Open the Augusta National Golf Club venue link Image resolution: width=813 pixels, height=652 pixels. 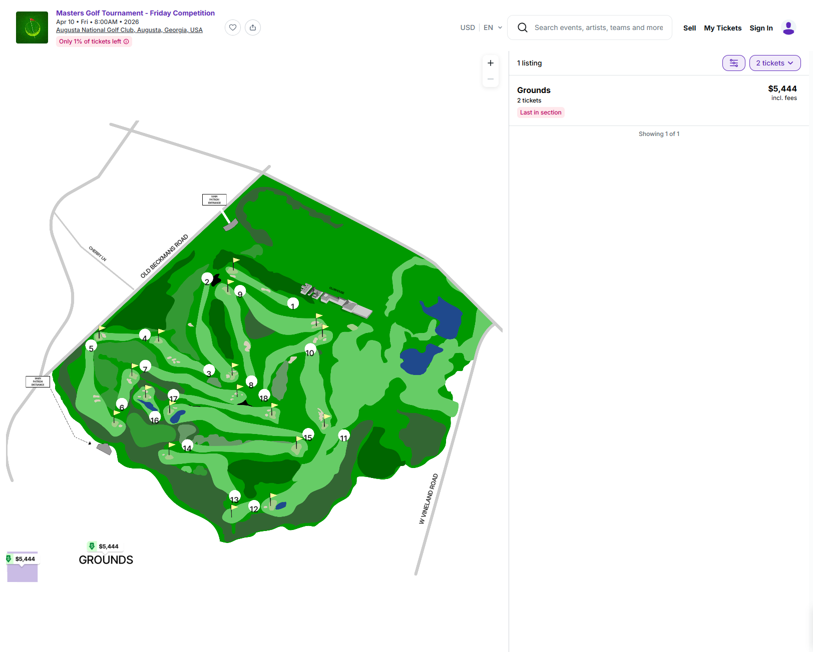point(129,30)
